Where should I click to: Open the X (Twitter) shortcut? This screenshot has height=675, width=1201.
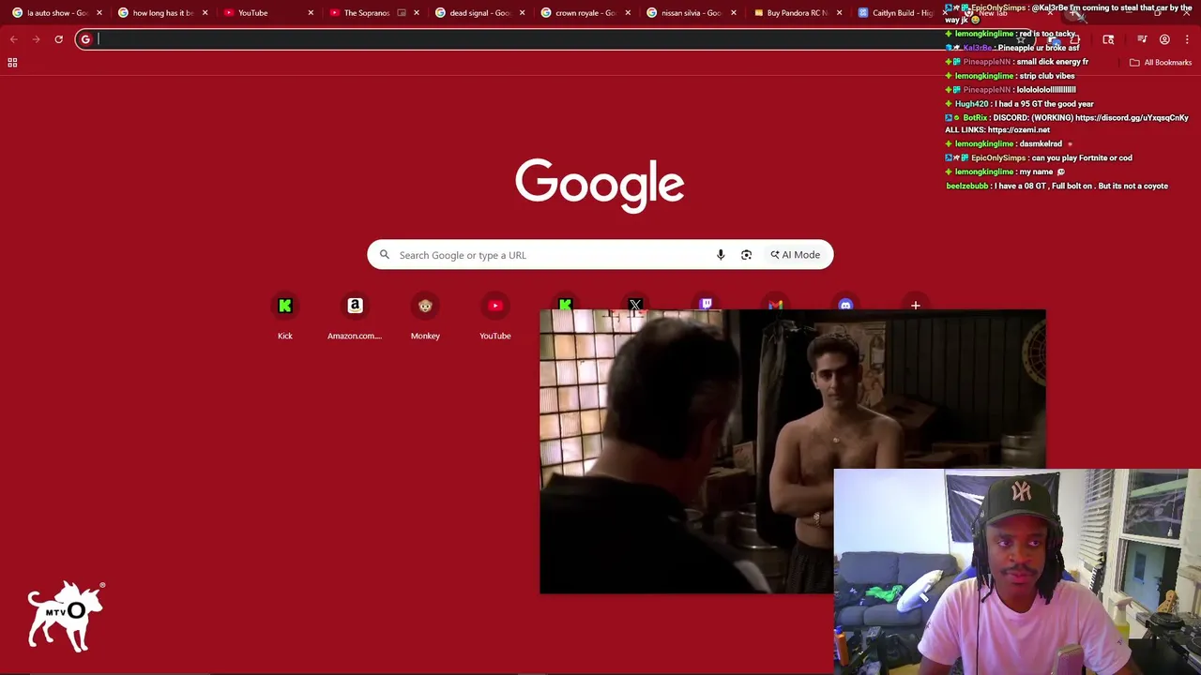pos(635,302)
